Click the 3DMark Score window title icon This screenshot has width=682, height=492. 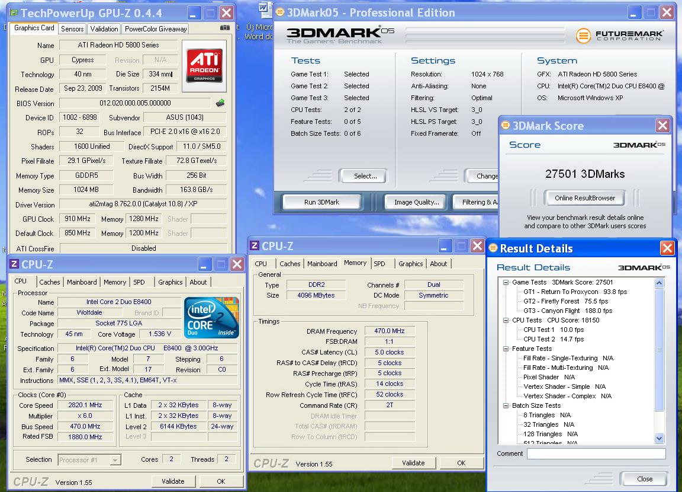pyautogui.click(x=506, y=126)
